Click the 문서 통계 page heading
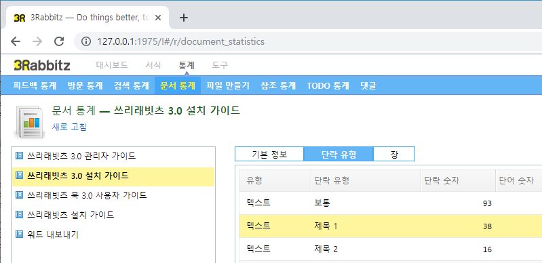Viewport: 542px width, 263px height. click(146, 110)
